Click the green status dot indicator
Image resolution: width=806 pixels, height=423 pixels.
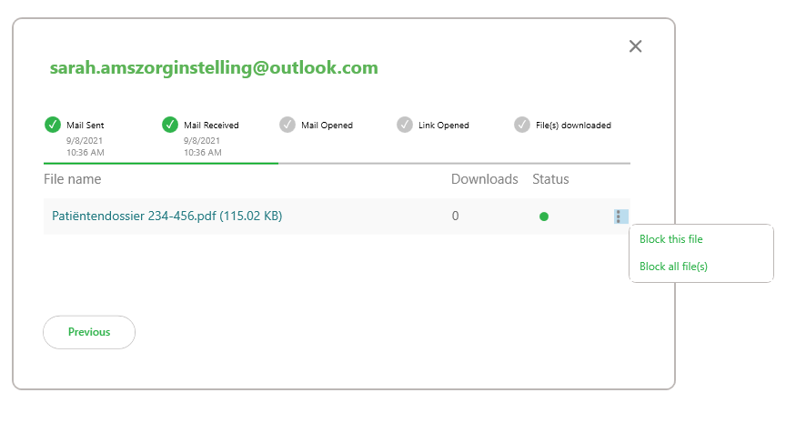point(544,217)
